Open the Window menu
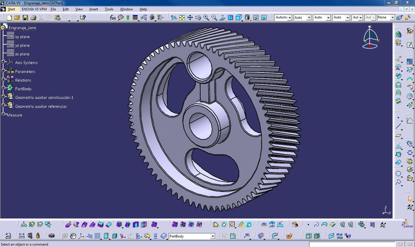This screenshot has height=247, width=415. [126, 9]
